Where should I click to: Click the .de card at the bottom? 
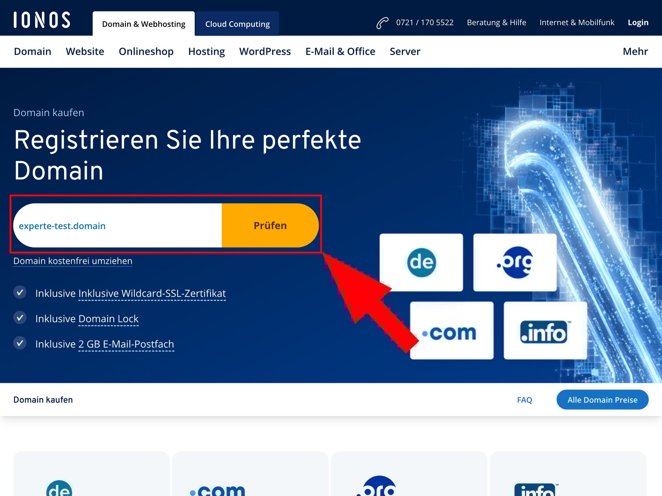click(x=91, y=479)
